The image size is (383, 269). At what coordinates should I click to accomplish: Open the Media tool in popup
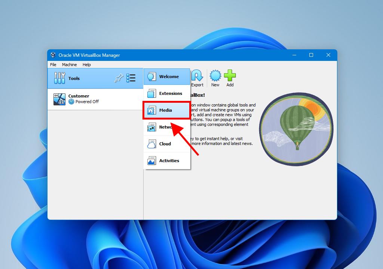tap(166, 110)
